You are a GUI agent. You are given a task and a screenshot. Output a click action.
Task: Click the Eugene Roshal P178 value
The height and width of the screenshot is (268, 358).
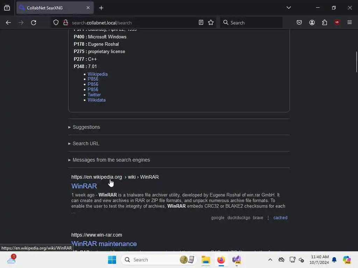pyautogui.click(x=103, y=44)
